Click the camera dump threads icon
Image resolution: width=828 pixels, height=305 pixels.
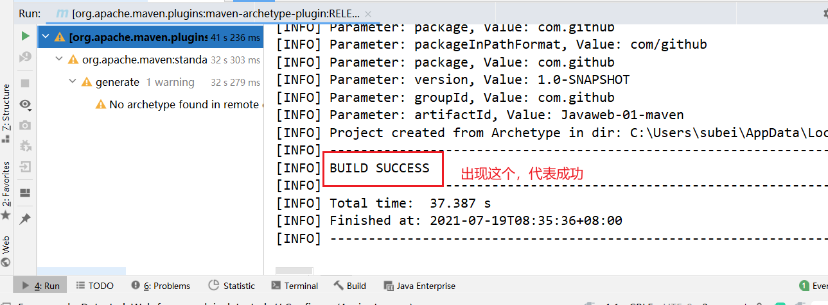click(25, 125)
